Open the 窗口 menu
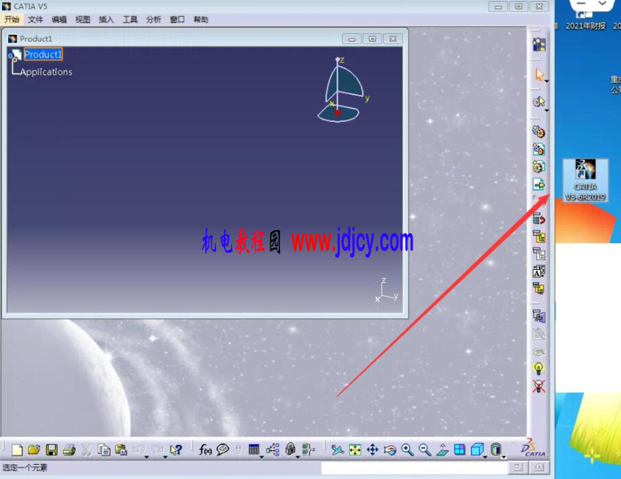 tap(177, 19)
